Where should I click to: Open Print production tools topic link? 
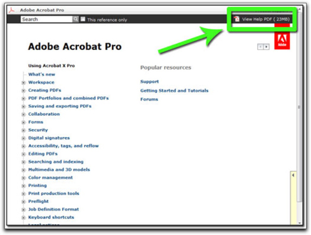[x=53, y=193]
